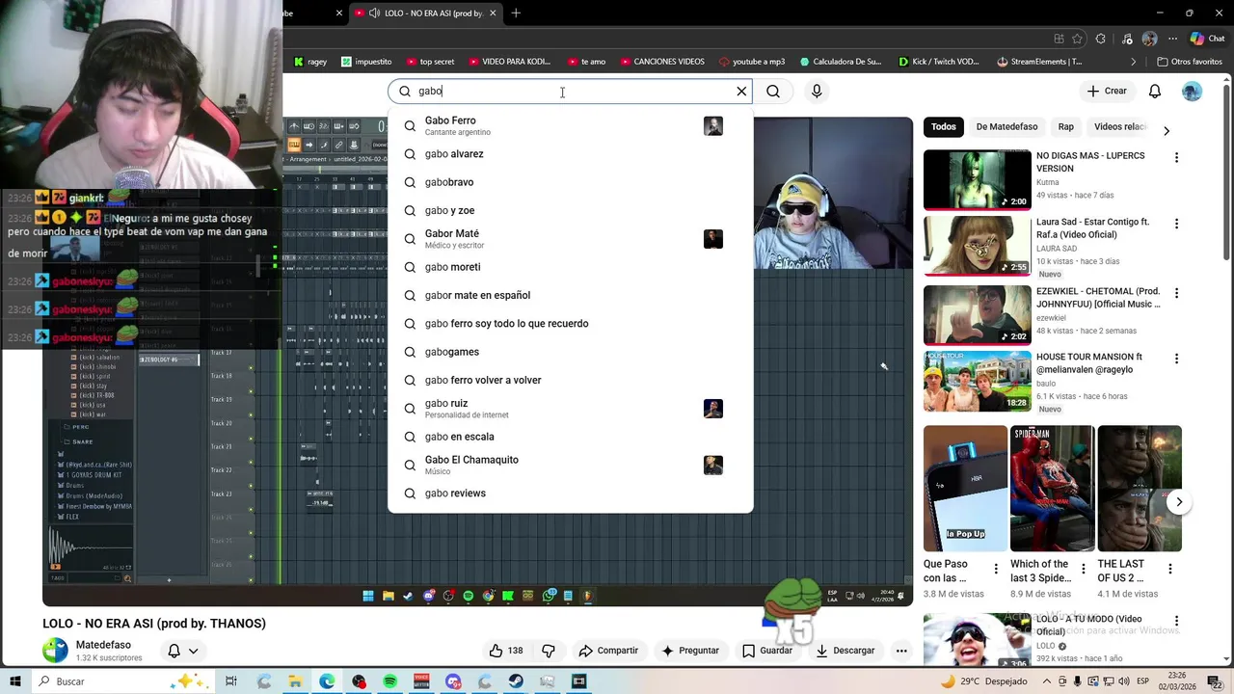This screenshot has height=694, width=1234.
Task: Open options for HOUSE TOUR MANSION video
Action: 1176,359
